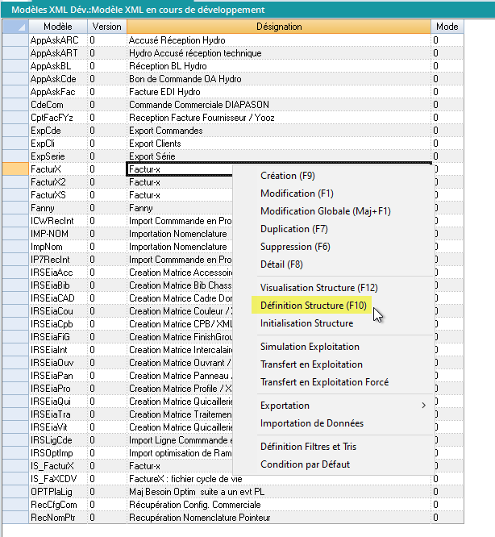
Task: Select Transfert en Exploitation Forcé
Action: point(324,382)
